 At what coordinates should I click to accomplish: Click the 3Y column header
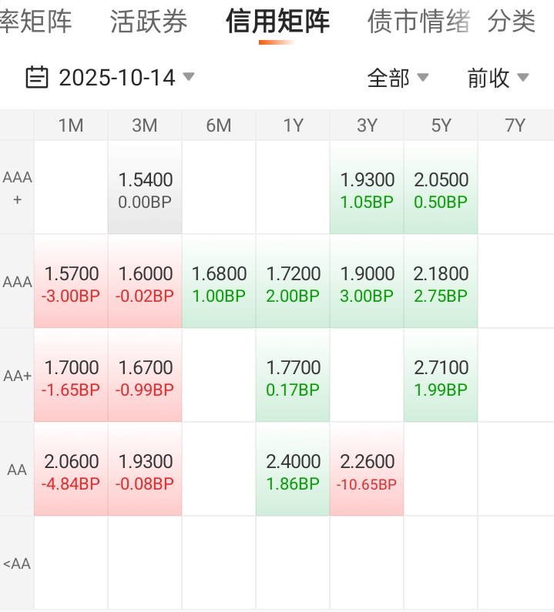pos(367,125)
